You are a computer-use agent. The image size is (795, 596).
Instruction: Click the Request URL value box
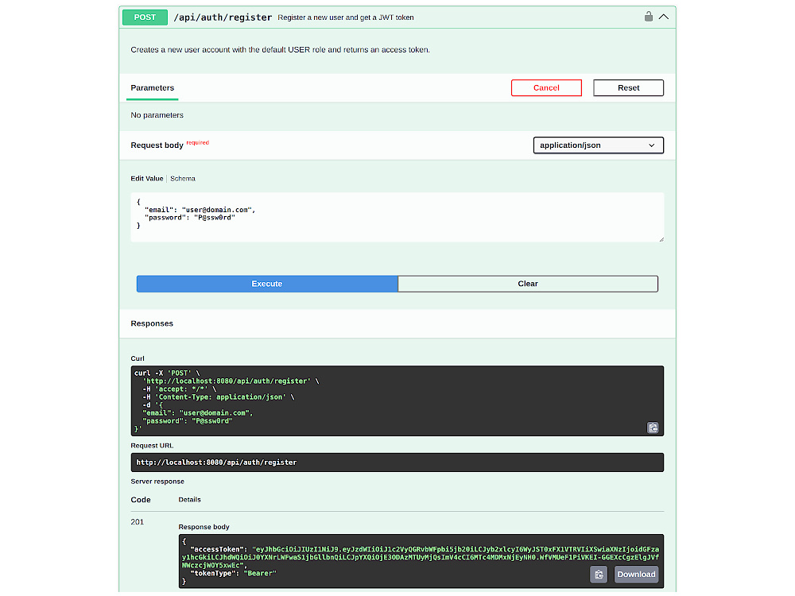point(397,462)
